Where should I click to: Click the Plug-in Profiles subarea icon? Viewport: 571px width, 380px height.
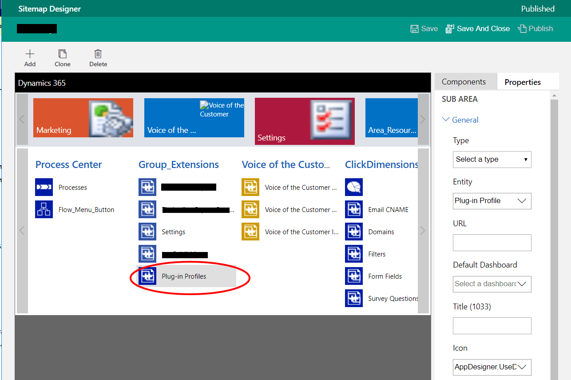147,276
